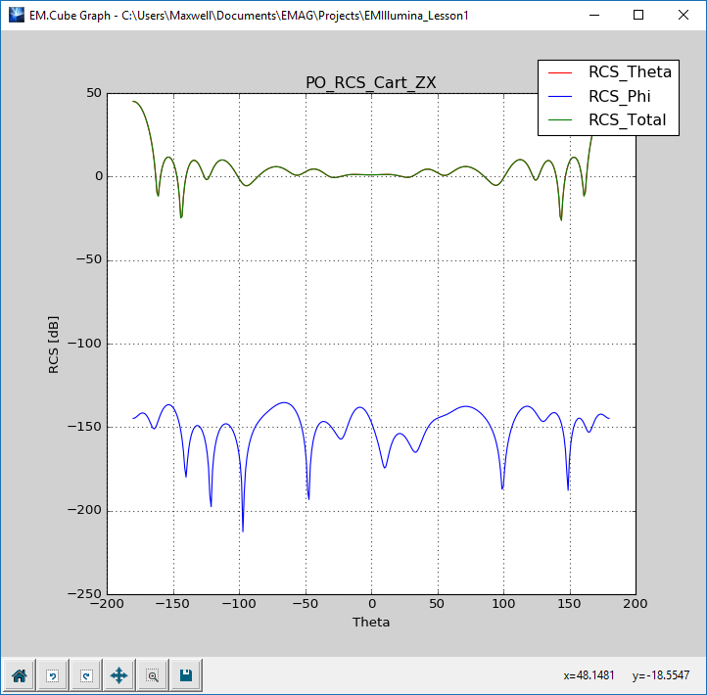The height and width of the screenshot is (695, 707).
Task: Select the Pan axes tool
Action: (x=119, y=674)
